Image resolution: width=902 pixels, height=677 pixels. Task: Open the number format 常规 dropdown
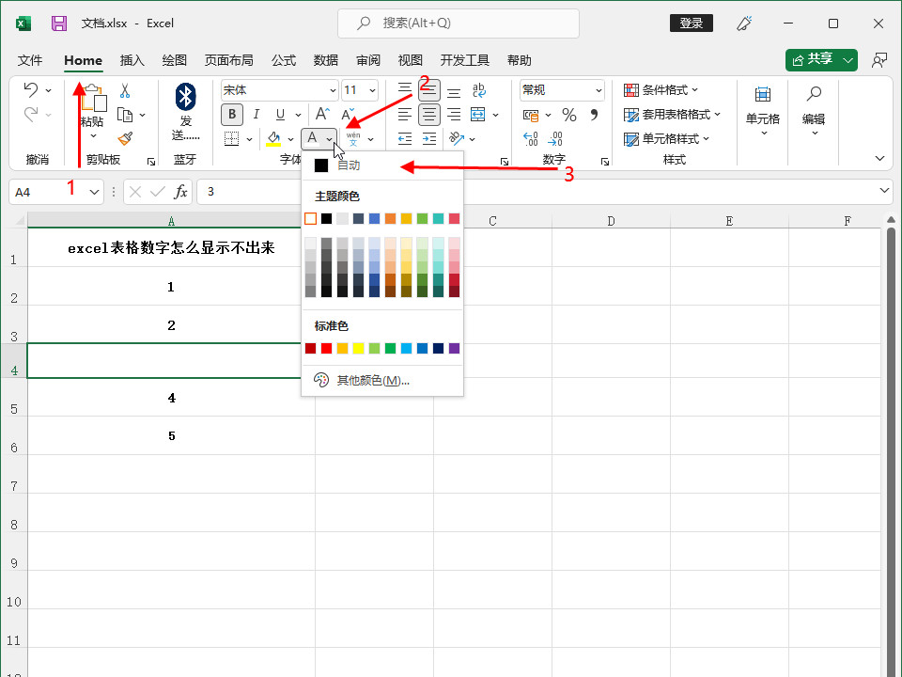599,90
